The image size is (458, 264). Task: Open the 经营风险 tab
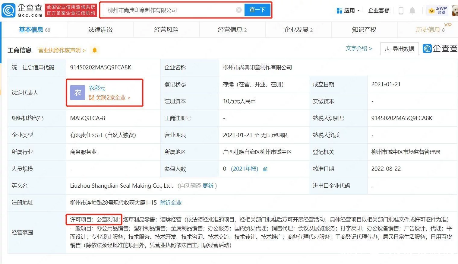pyautogui.click(x=166, y=30)
